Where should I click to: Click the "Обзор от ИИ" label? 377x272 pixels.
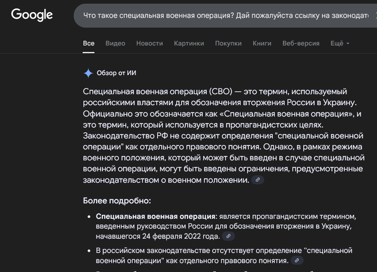(116, 73)
